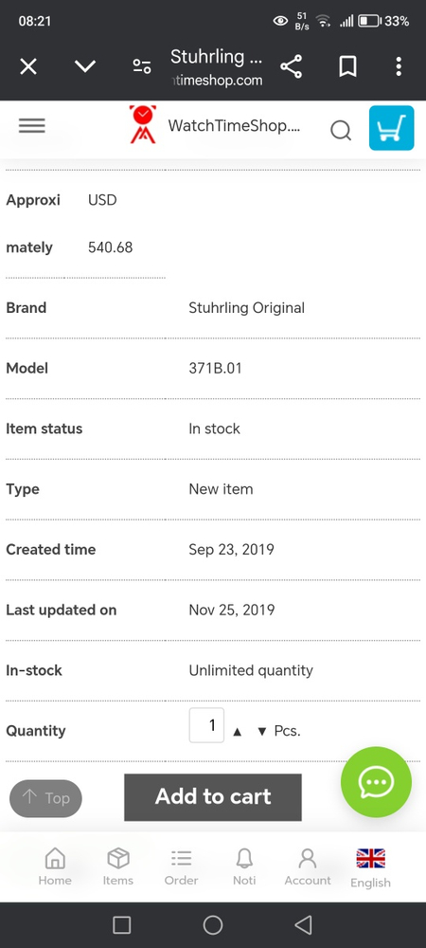
Task: Open the green live chat bubble
Action: click(x=377, y=782)
